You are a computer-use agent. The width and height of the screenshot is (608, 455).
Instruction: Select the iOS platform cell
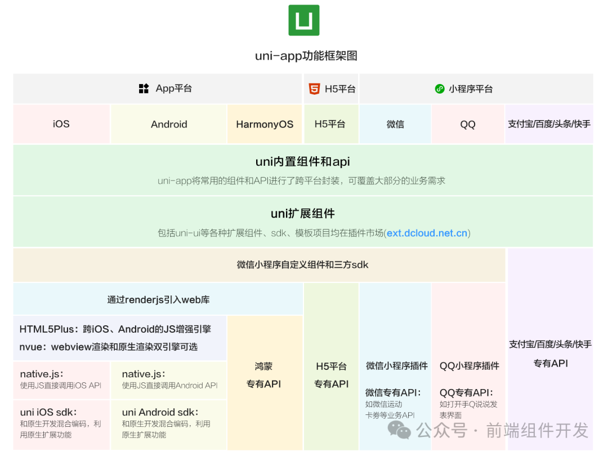(x=61, y=124)
